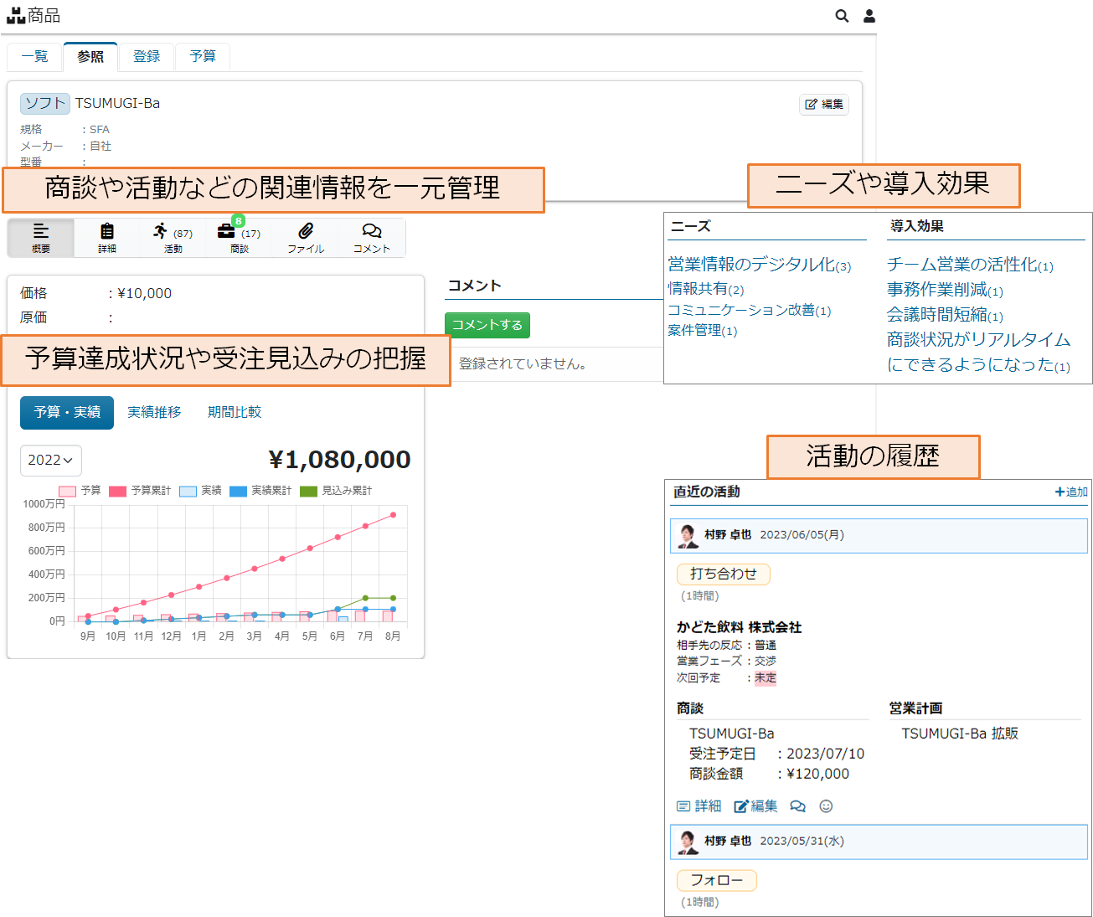Open the 2022 year dropdown
The image size is (1093, 917).
pyautogui.click(x=50, y=460)
